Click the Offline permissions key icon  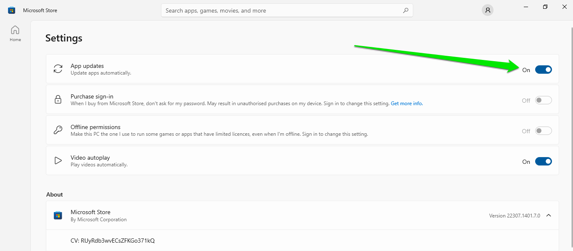[x=58, y=130]
